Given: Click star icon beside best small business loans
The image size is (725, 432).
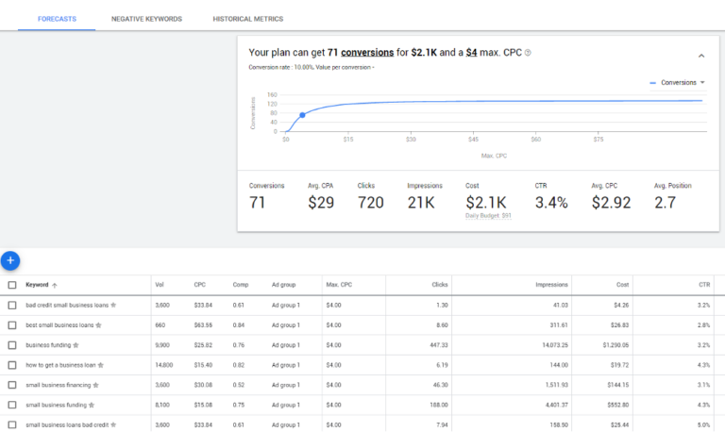Looking at the screenshot, I should 98,325.
